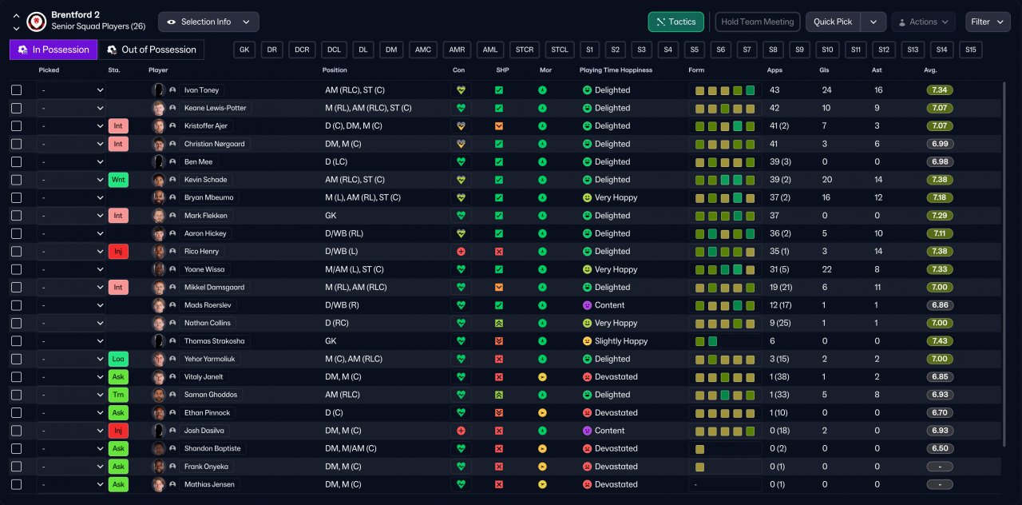Click the info icon beside Bryan Mbeumo's portrait
This screenshot has height=505, width=1022.
172,197
